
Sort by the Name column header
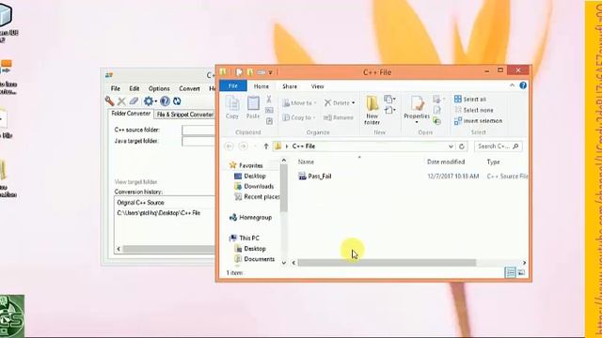pyautogui.click(x=306, y=162)
